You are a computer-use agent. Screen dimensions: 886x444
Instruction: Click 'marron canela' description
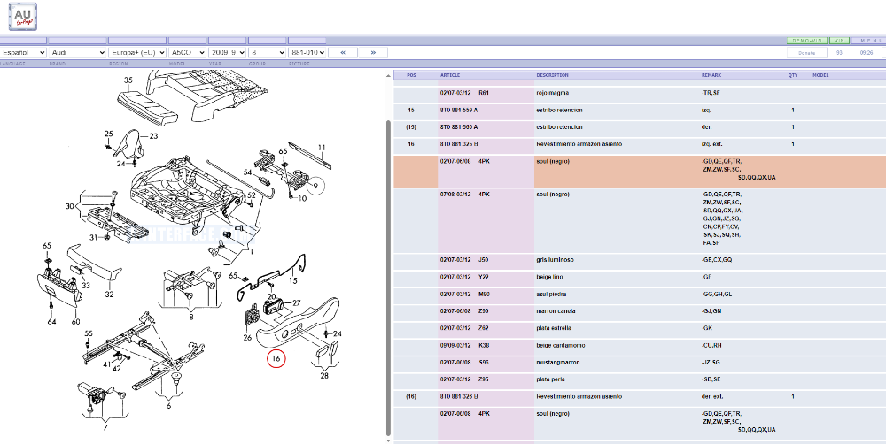pyautogui.click(x=556, y=310)
